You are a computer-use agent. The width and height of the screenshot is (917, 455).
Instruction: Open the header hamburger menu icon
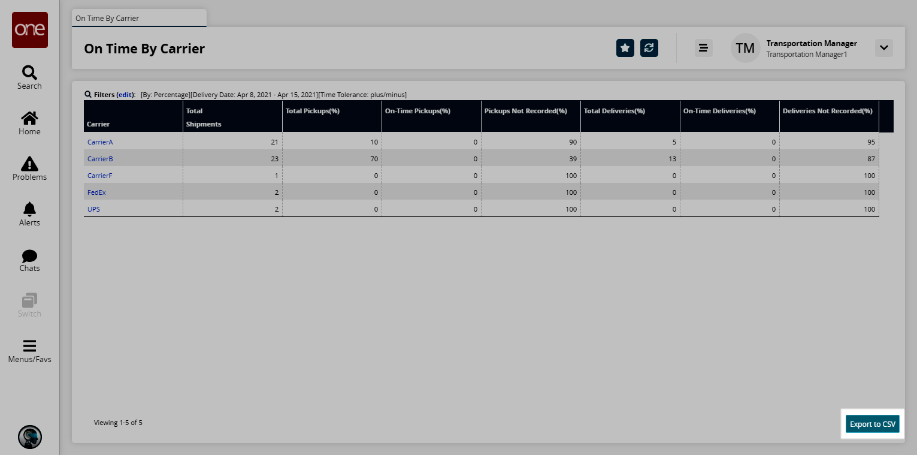(x=704, y=48)
